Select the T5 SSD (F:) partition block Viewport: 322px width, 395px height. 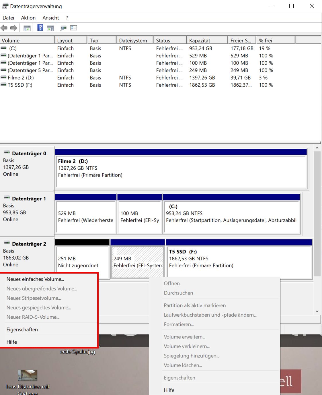pyautogui.click(x=239, y=259)
